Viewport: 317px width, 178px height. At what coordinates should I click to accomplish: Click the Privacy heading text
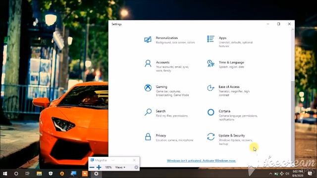160,135
